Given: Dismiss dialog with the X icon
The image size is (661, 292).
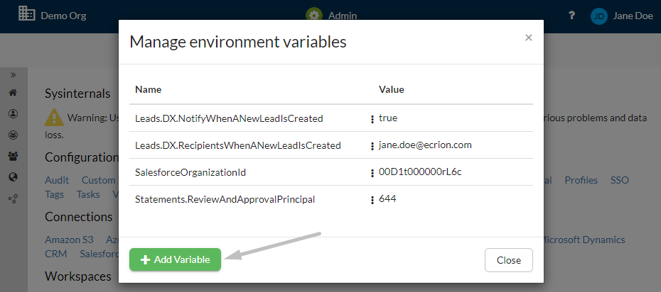Looking at the screenshot, I should click(528, 38).
